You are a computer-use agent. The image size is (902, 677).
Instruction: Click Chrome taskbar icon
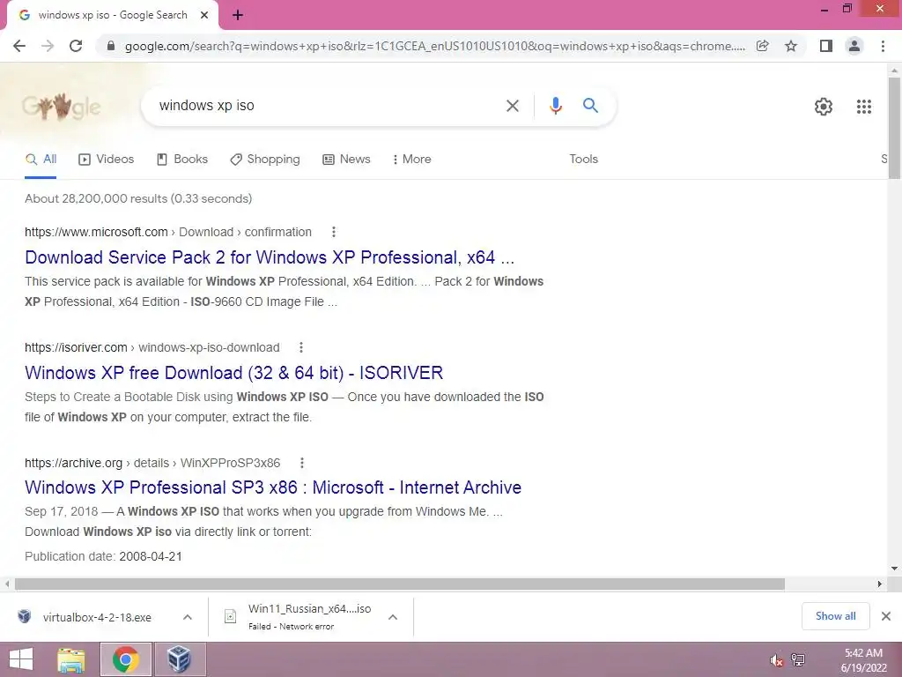click(x=126, y=659)
